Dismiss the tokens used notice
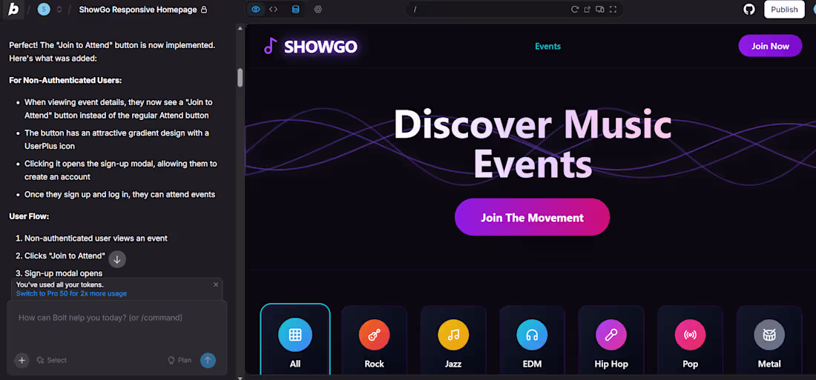816x380 pixels. tap(216, 284)
